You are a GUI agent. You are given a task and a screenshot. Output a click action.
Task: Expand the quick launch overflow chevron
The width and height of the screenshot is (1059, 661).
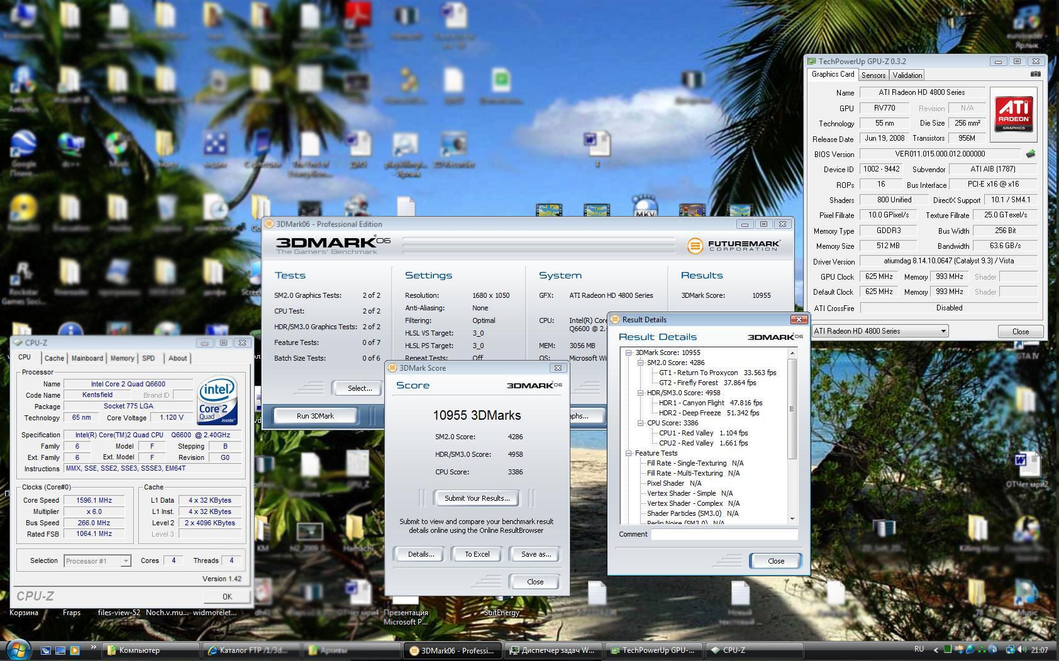coord(94,647)
